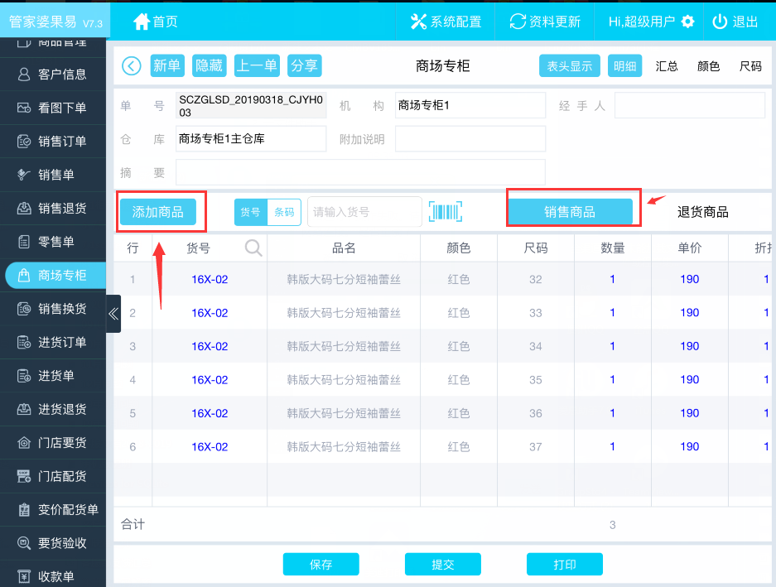Click the 经手人 field
The width and height of the screenshot is (776, 587).
[689, 105]
